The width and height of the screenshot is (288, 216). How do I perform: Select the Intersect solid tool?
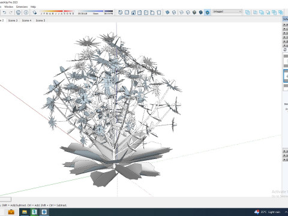tap(256, 13)
